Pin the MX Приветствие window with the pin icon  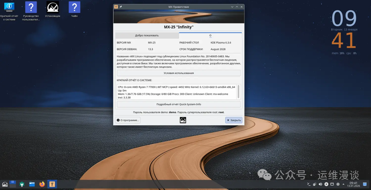click(x=121, y=7)
